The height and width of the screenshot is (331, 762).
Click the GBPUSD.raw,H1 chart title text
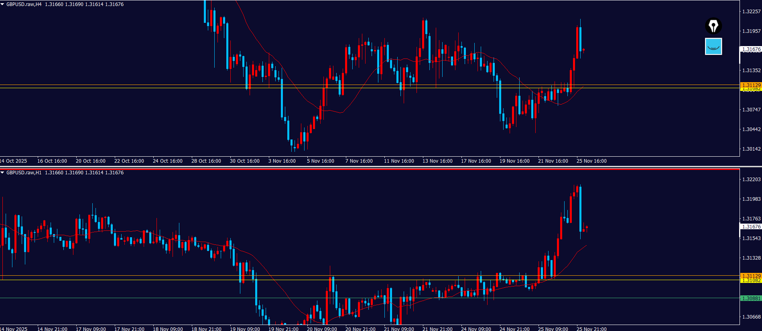(24, 173)
